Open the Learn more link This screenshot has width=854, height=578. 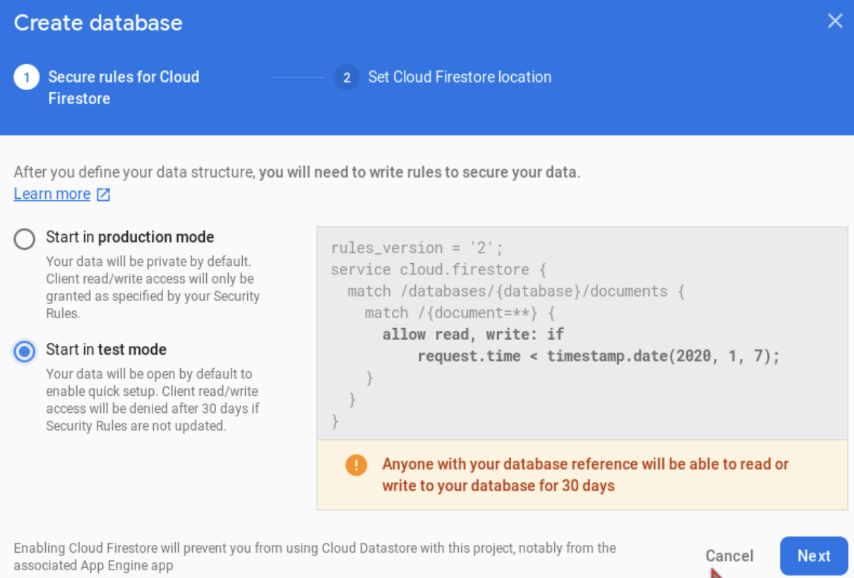(52, 194)
